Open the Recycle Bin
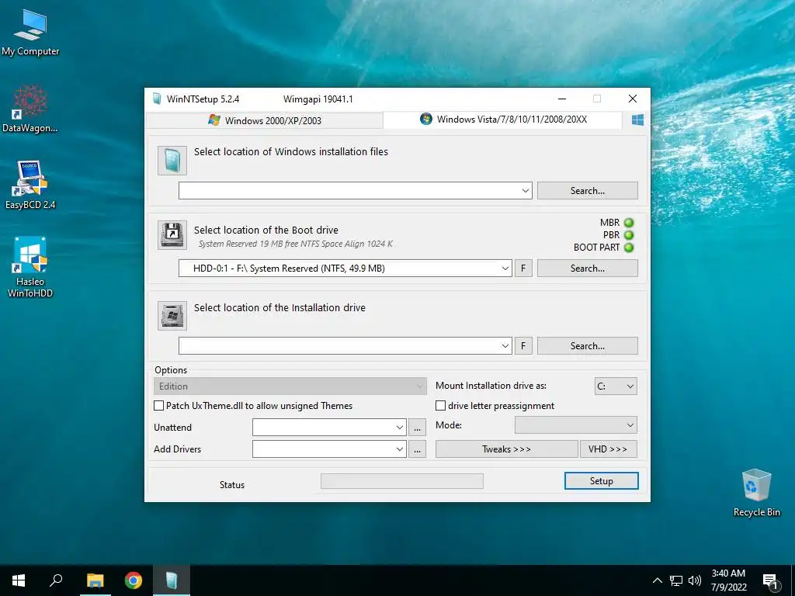Image resolution: width=795 pixels, height=596 pixels. click(756, 493)
